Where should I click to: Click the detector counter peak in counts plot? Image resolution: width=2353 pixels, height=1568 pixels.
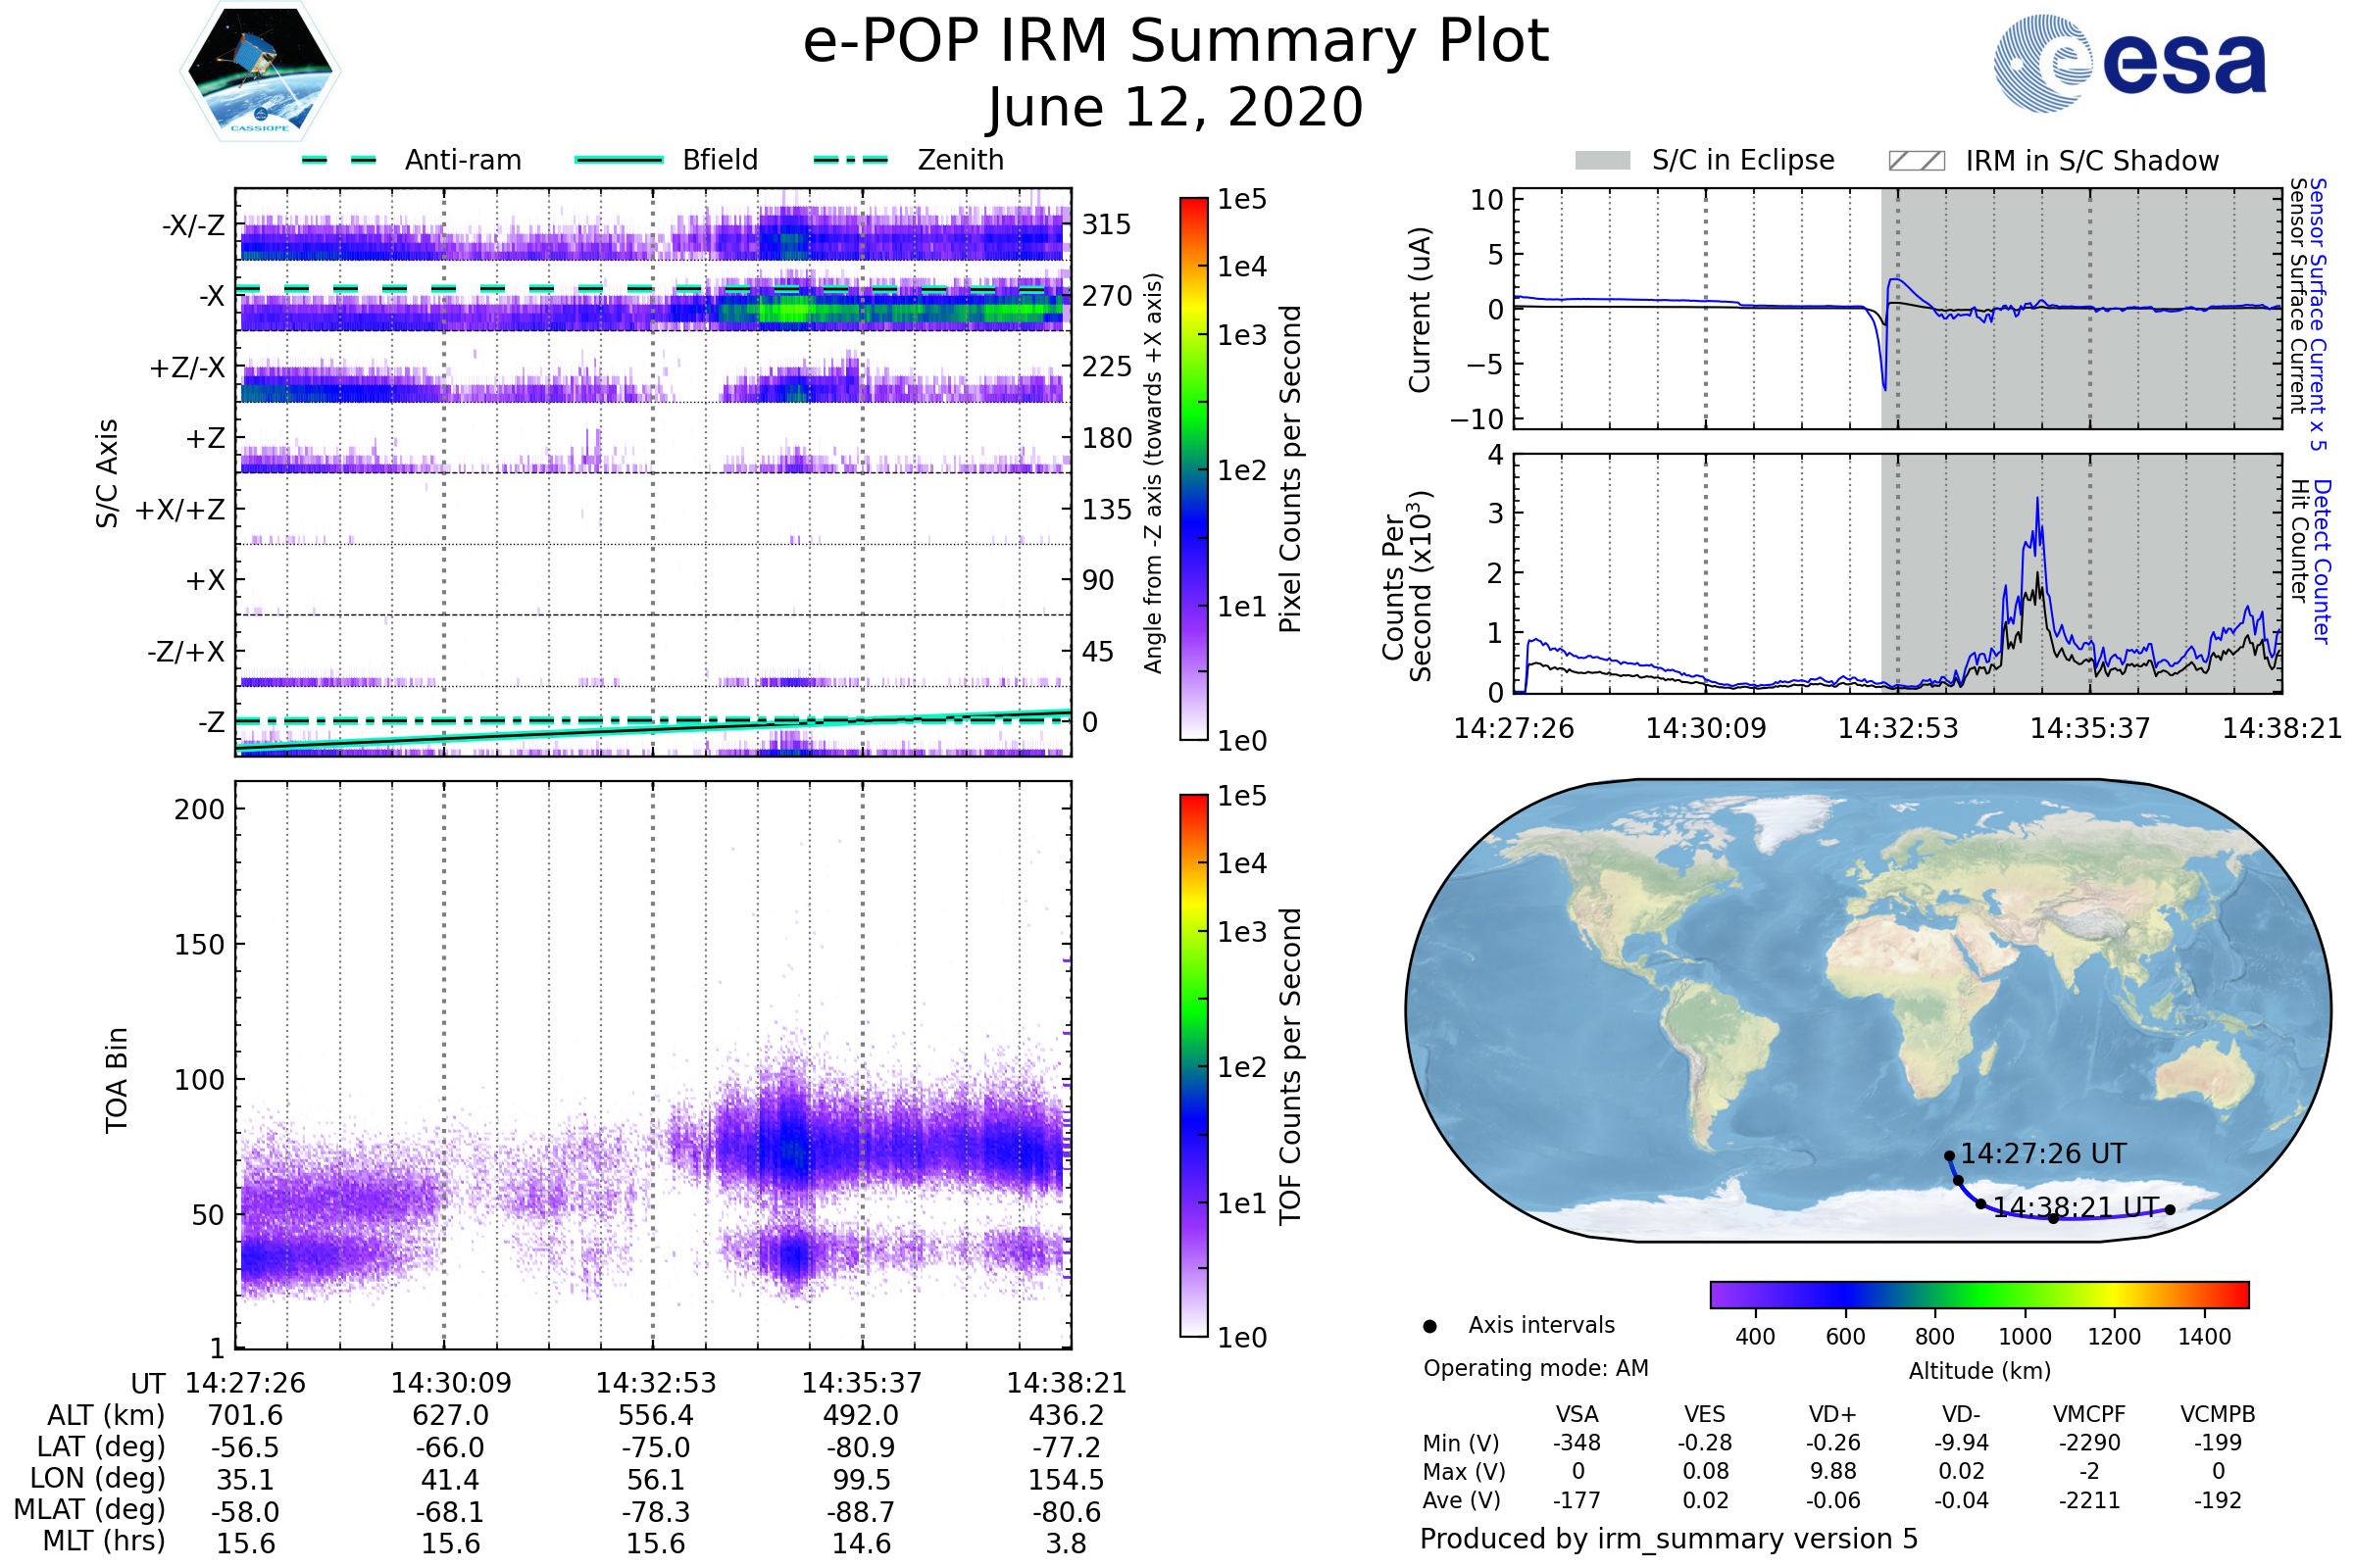coord(2037,502)
